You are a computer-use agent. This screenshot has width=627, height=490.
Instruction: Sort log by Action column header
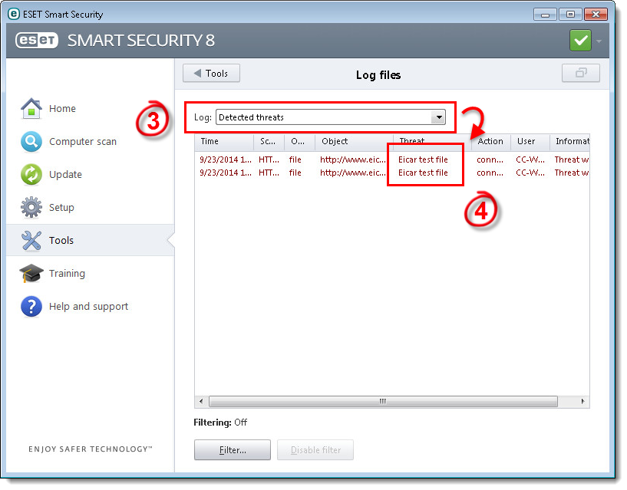[x=491, y=142]
